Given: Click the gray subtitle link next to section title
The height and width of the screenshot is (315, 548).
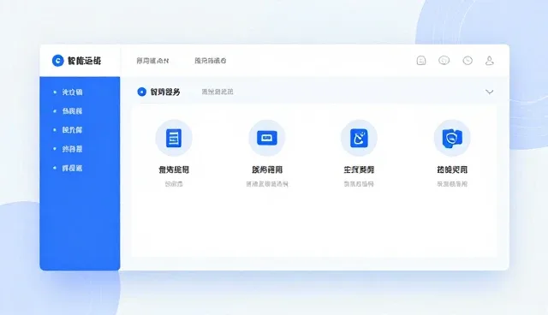Looking at the screenshot, I should [x=217, y=92].
